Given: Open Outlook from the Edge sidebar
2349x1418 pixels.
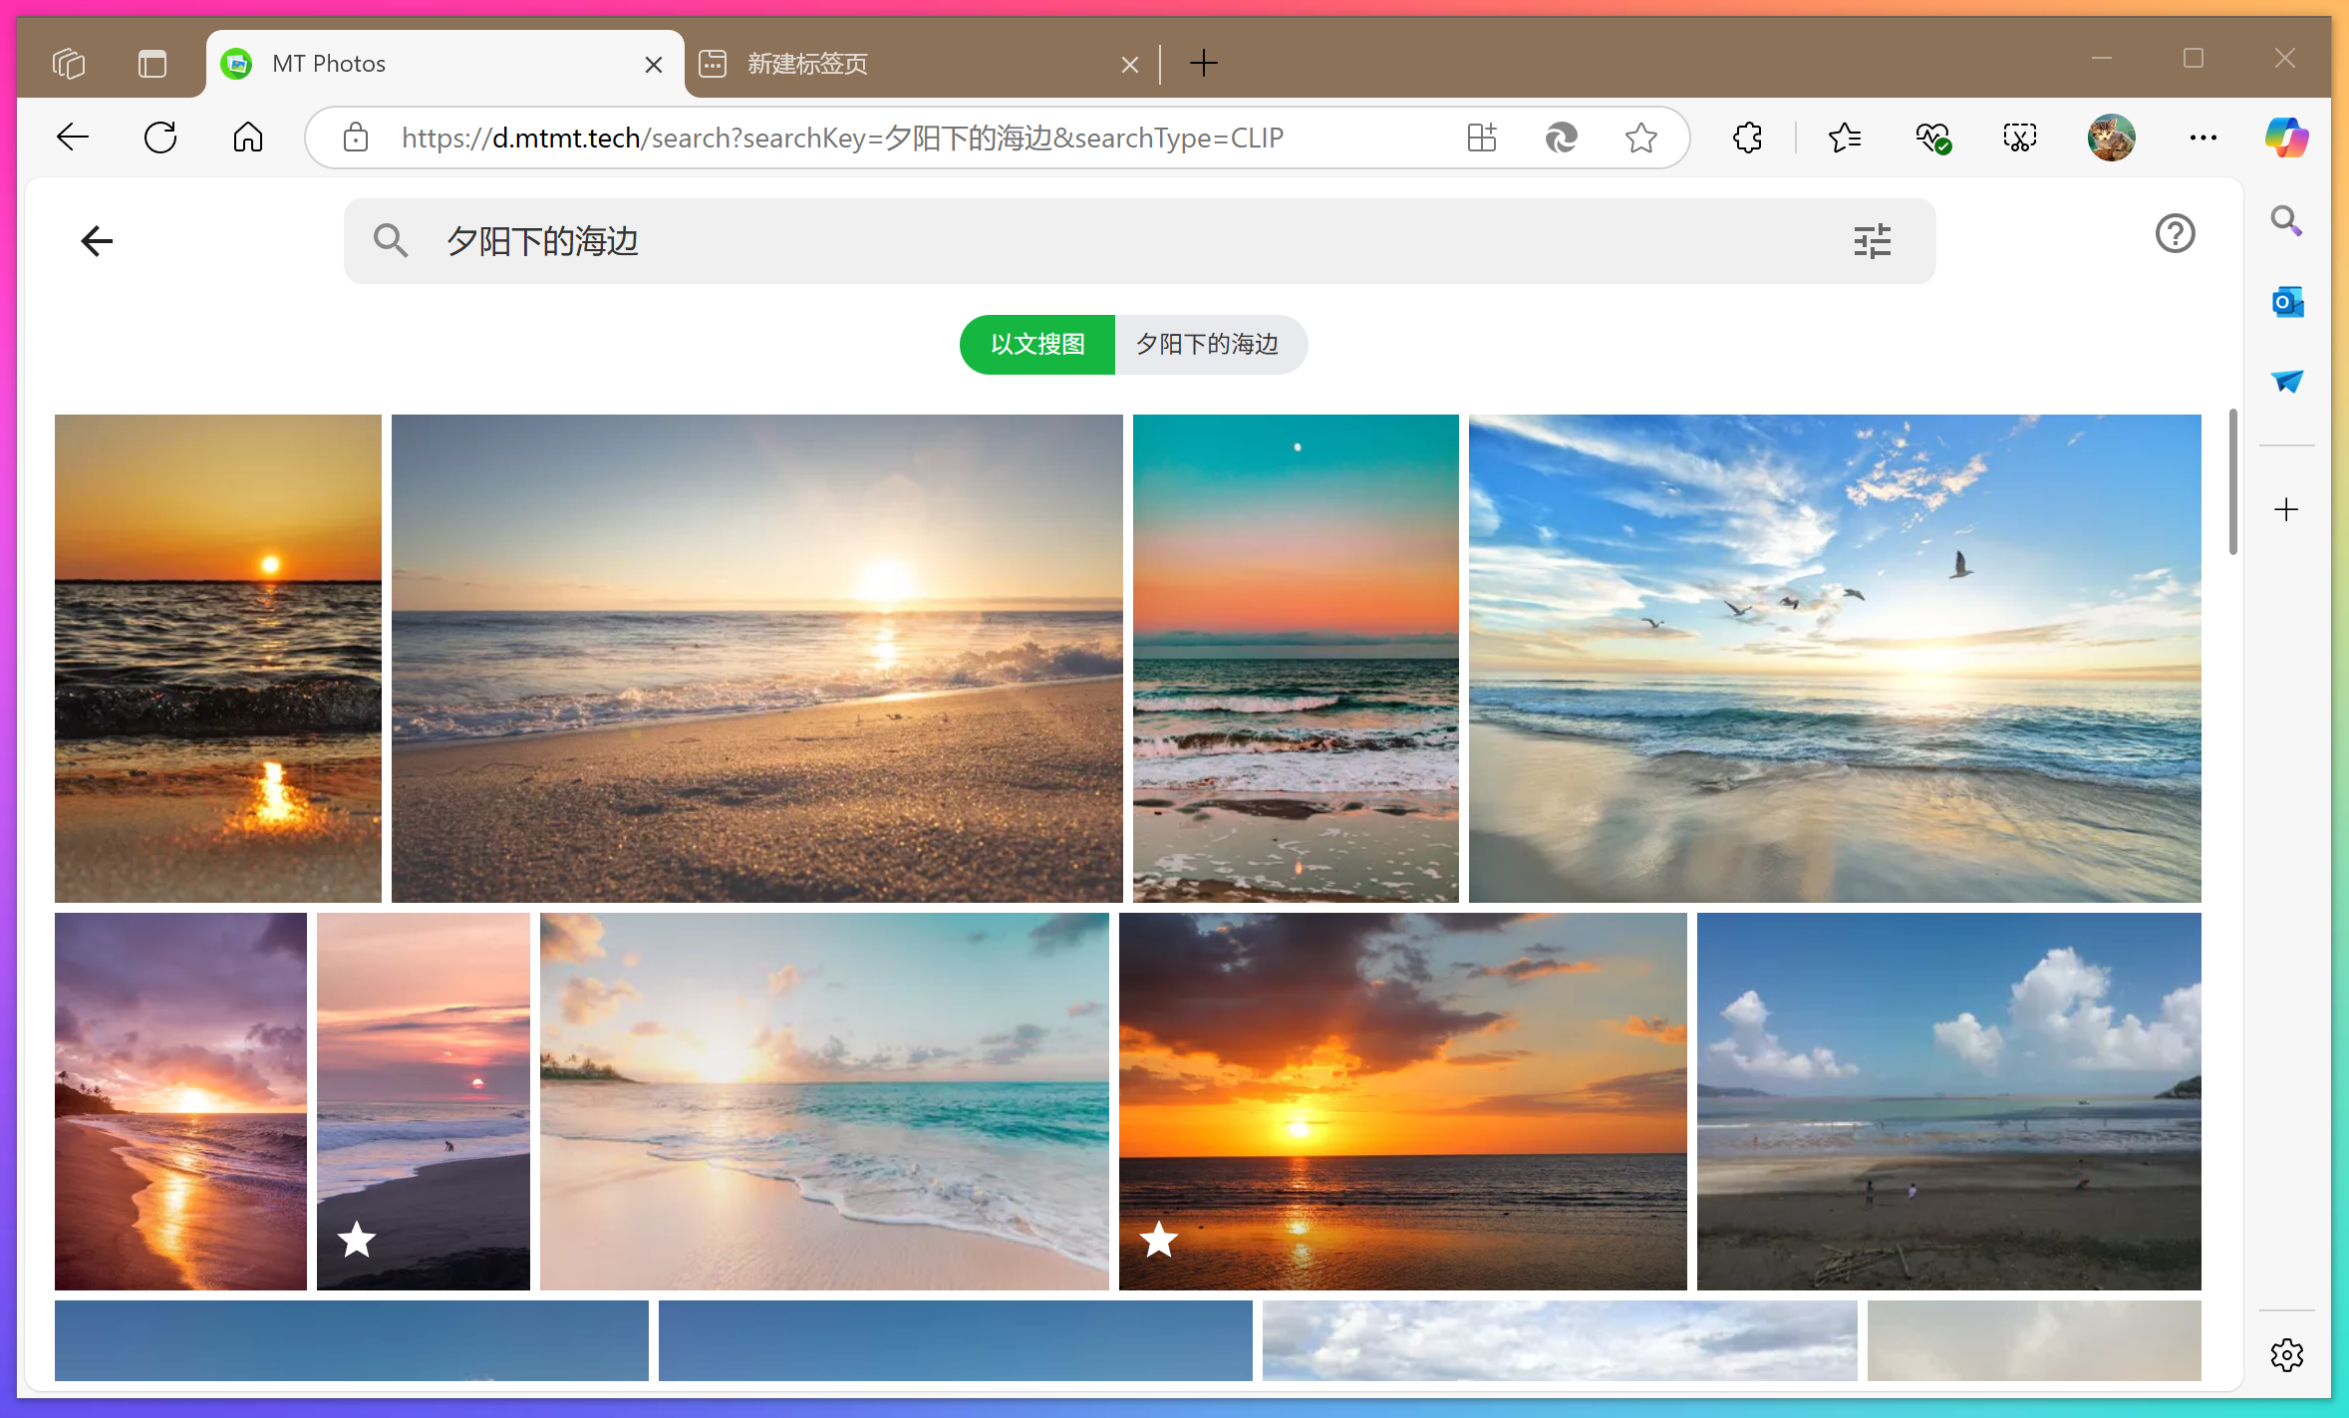Looking at the screenshot, I should (2286, 302).
